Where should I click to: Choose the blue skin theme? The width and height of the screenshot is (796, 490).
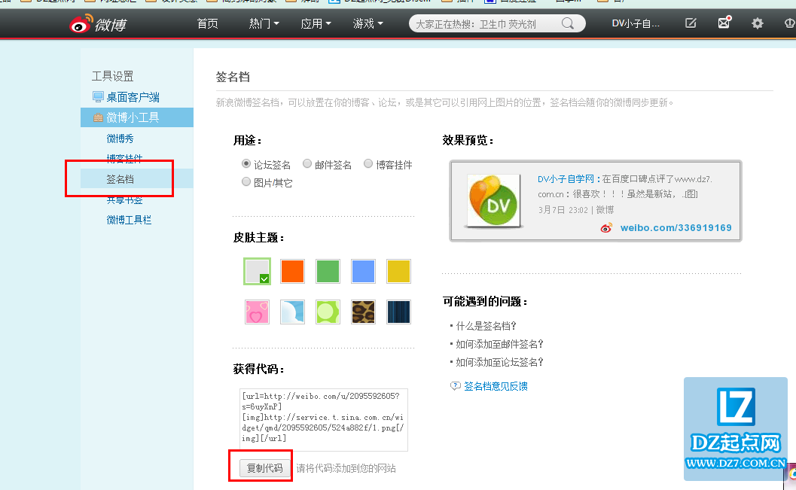364,272
